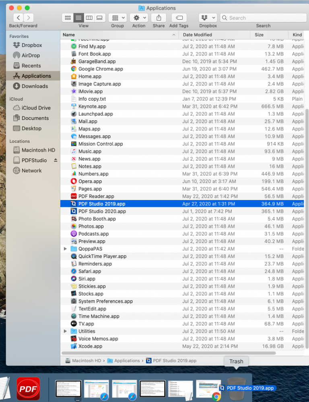Select the PDF Studio 2020.app icon
The image size is (309, 402).
pos(74,211)
